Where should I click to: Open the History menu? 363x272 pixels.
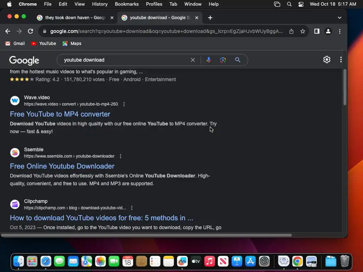[x=100, y=4]
